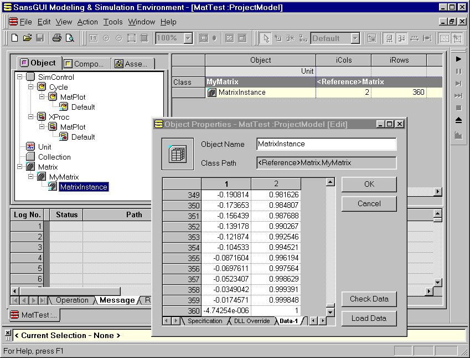Click the OK button

click(369, 185)
